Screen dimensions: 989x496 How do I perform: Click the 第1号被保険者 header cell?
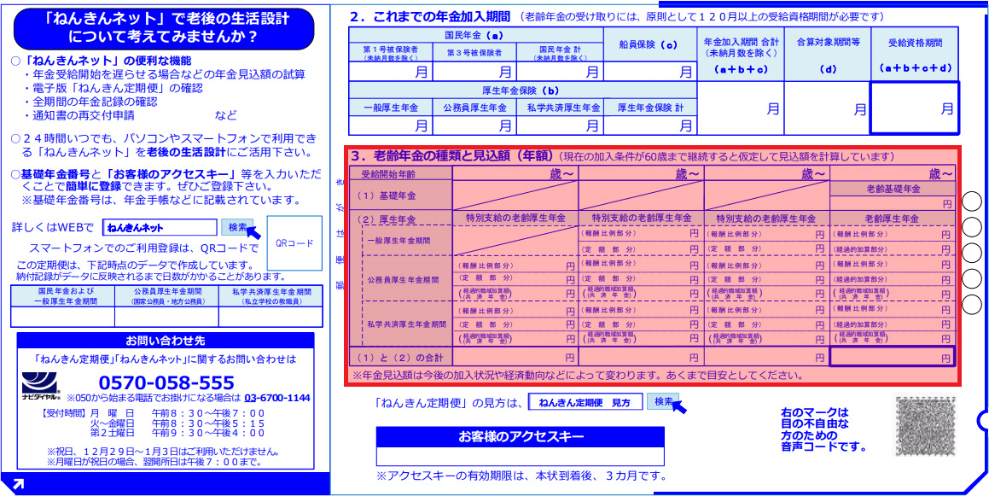point(390,52)
